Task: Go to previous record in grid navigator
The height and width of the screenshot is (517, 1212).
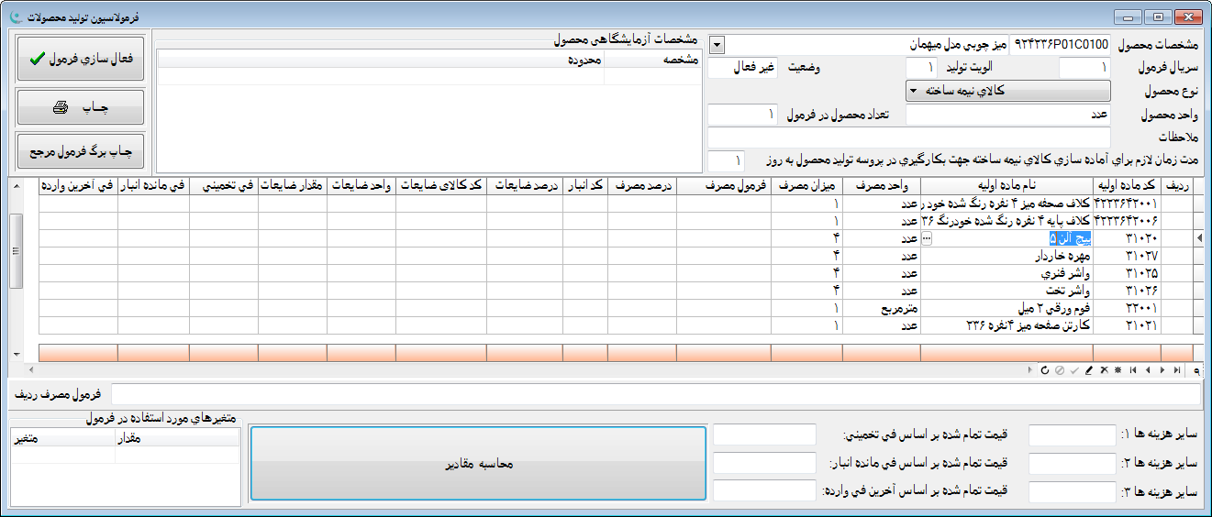Action: tap(1148, 369)
